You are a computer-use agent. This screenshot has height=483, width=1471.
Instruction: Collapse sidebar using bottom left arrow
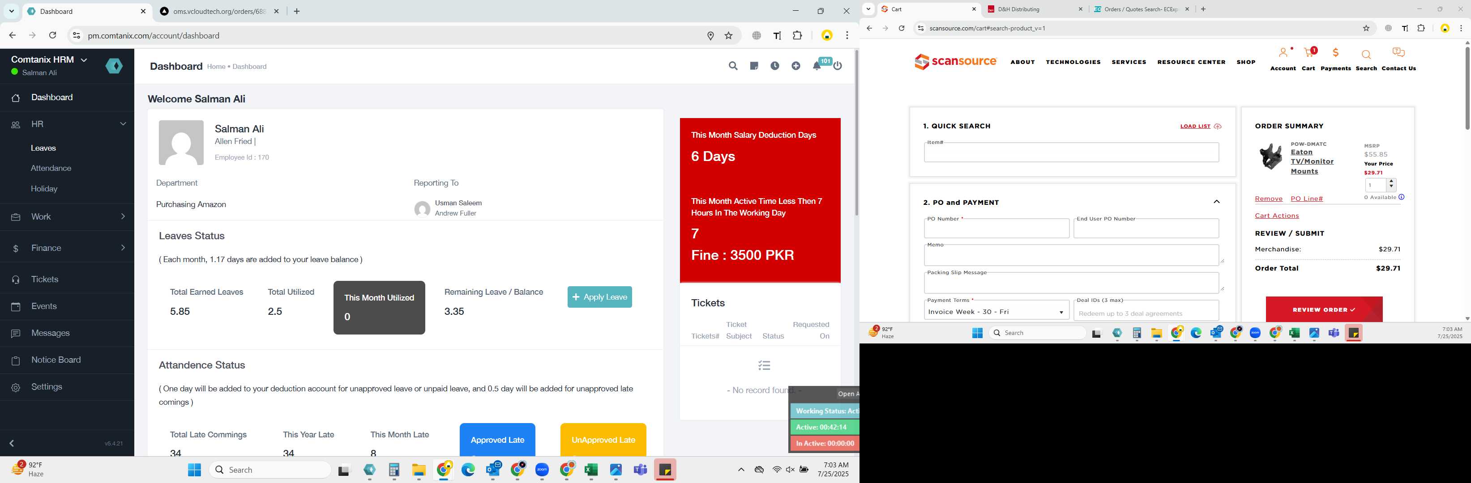(12, 443)
